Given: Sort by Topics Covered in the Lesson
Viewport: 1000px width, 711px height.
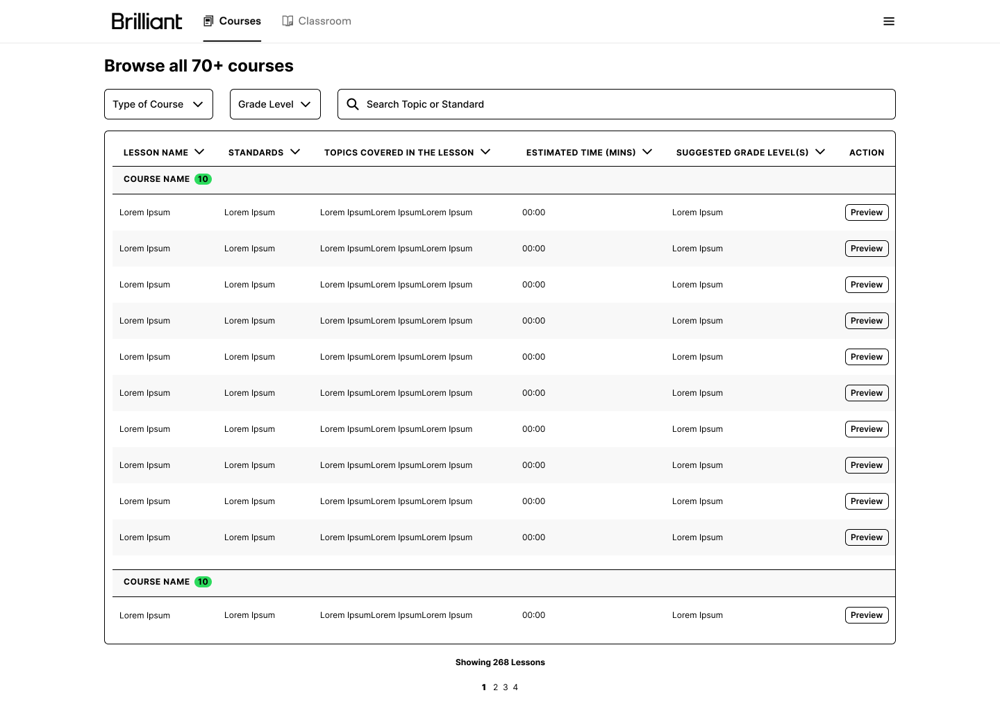Looking at the screenshot, I should (x=408, y=152).
